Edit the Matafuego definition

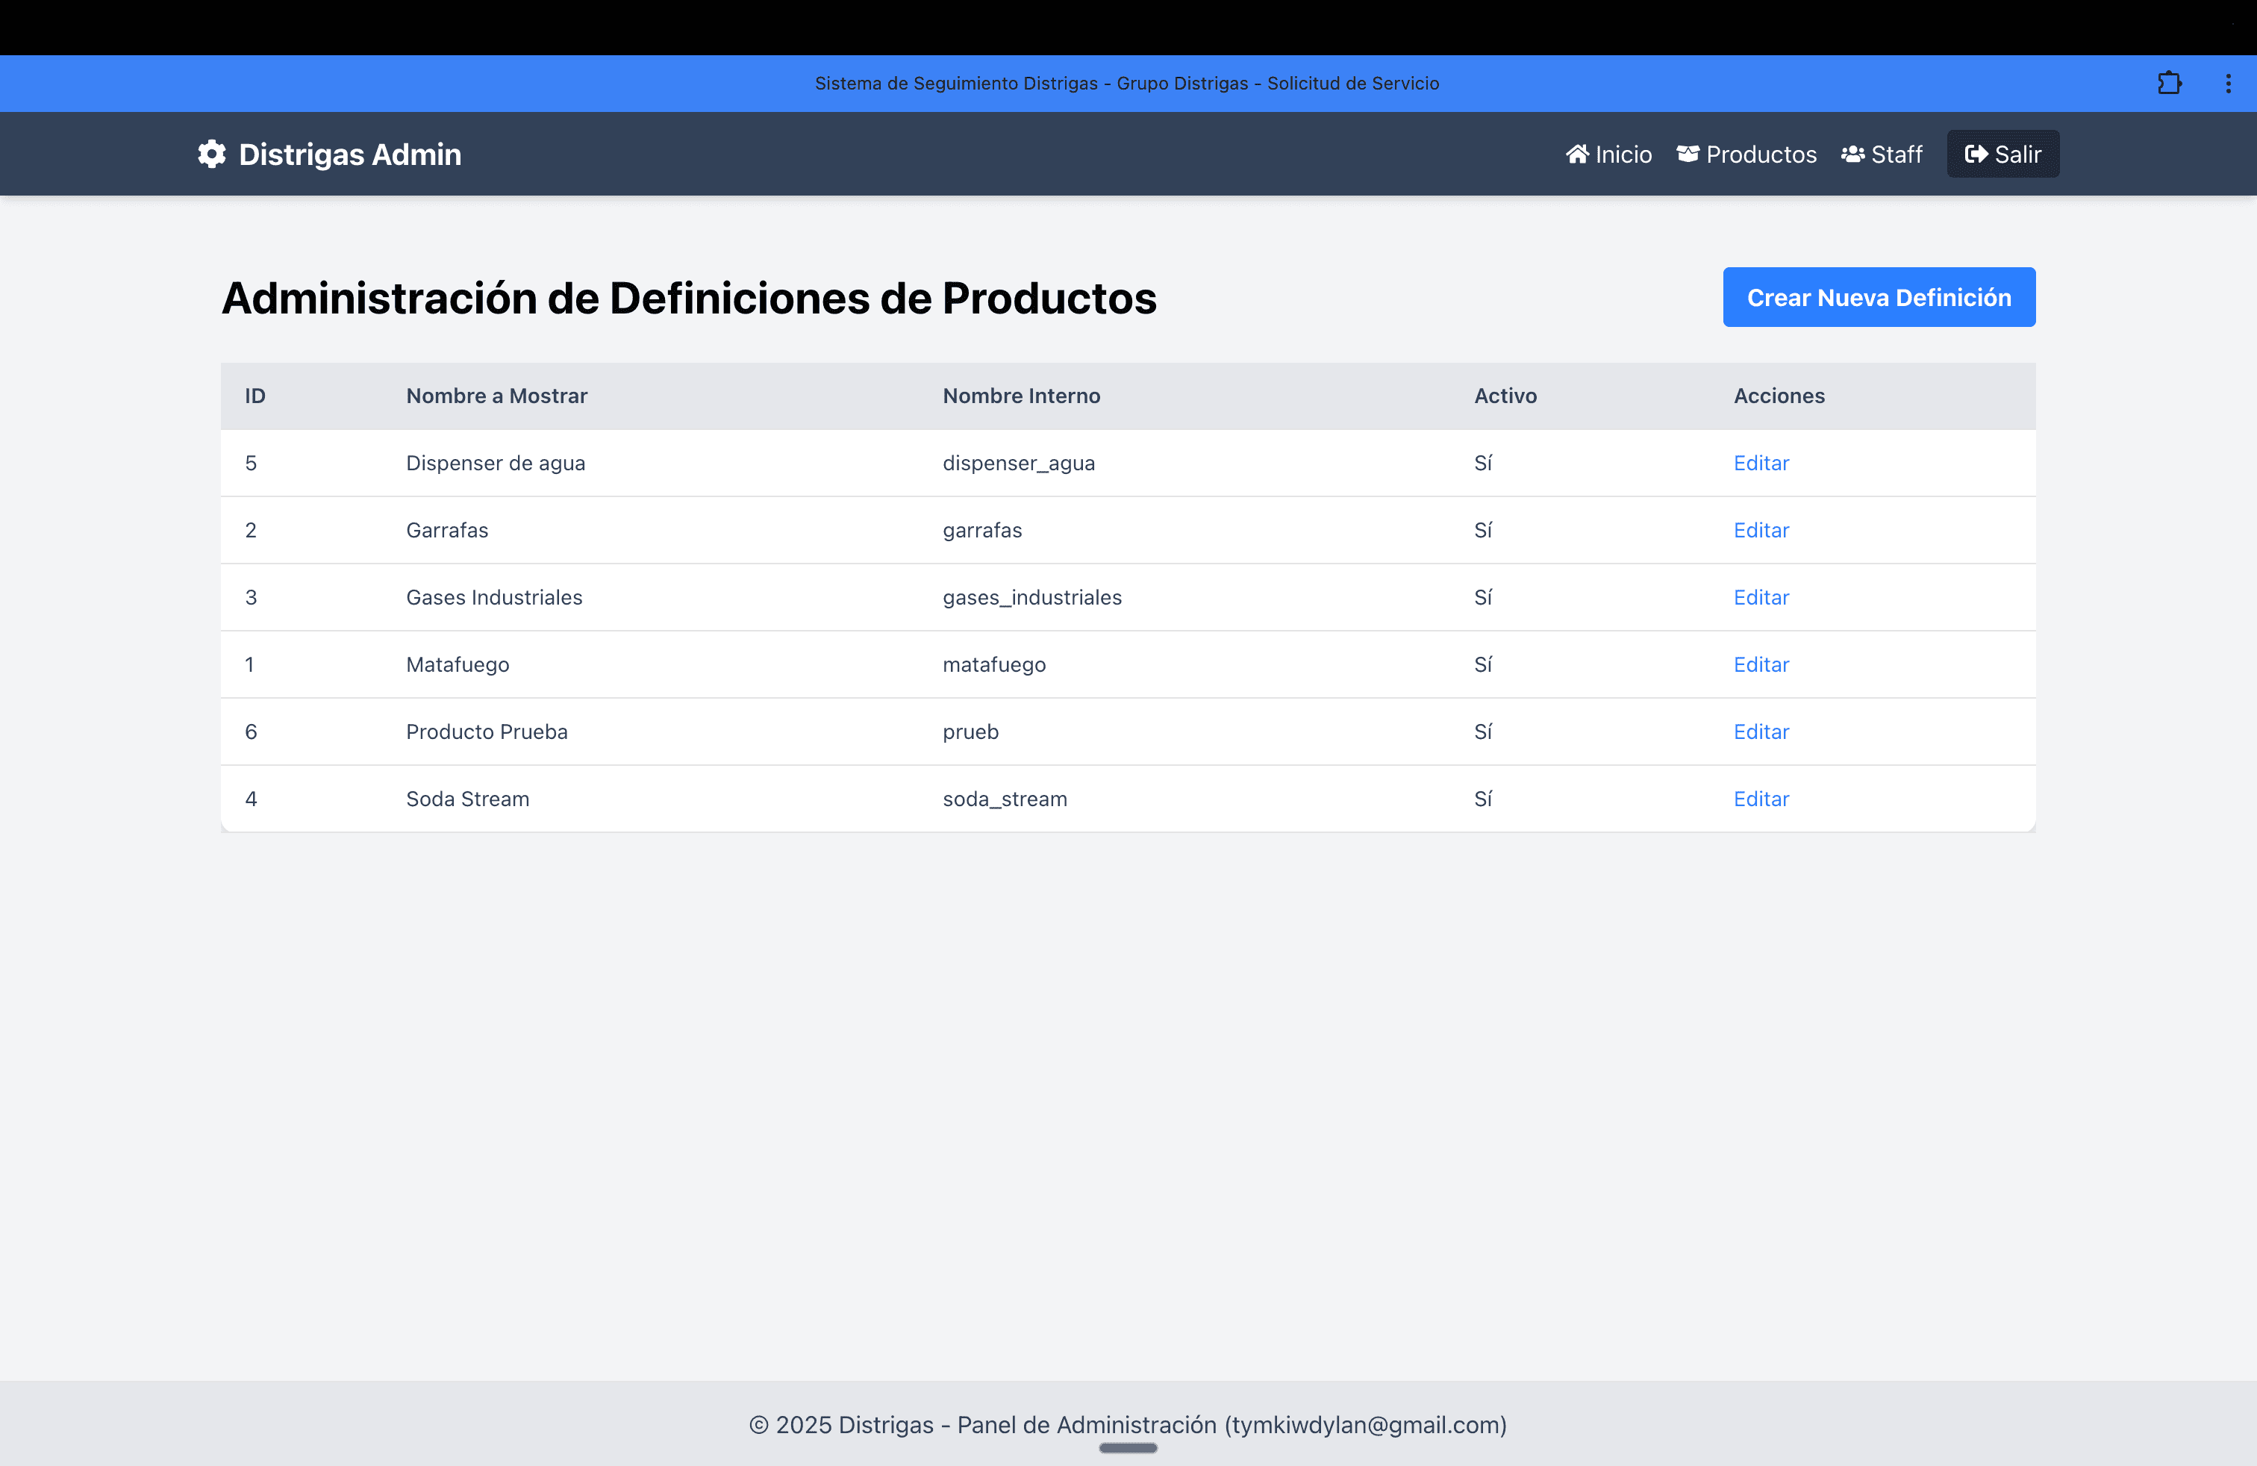click(1761, 665)
